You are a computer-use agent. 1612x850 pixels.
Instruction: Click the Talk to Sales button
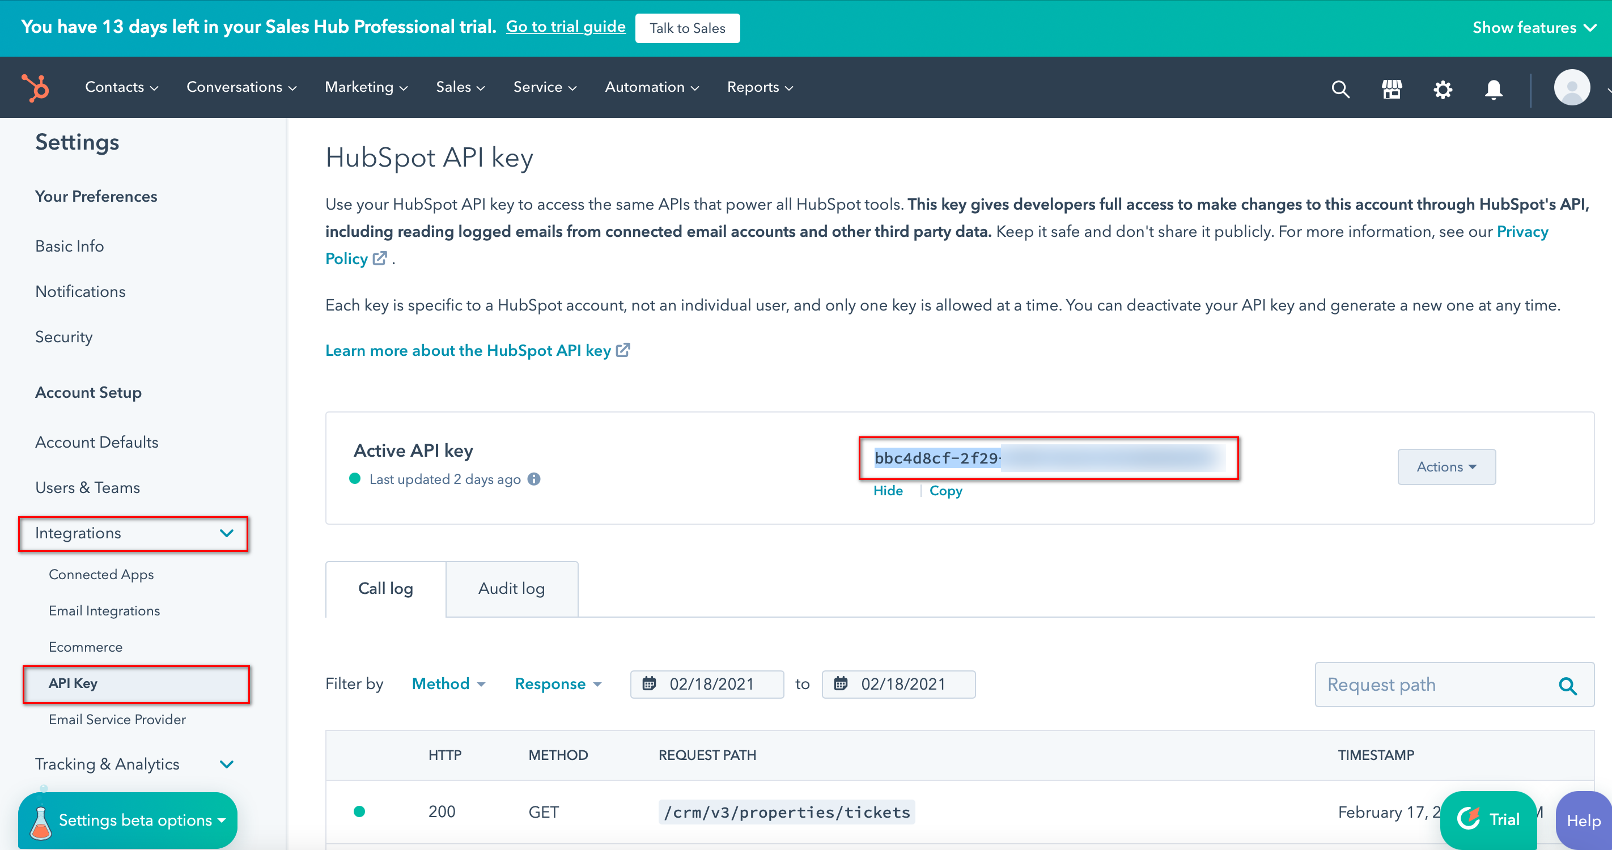click(687, 28)
